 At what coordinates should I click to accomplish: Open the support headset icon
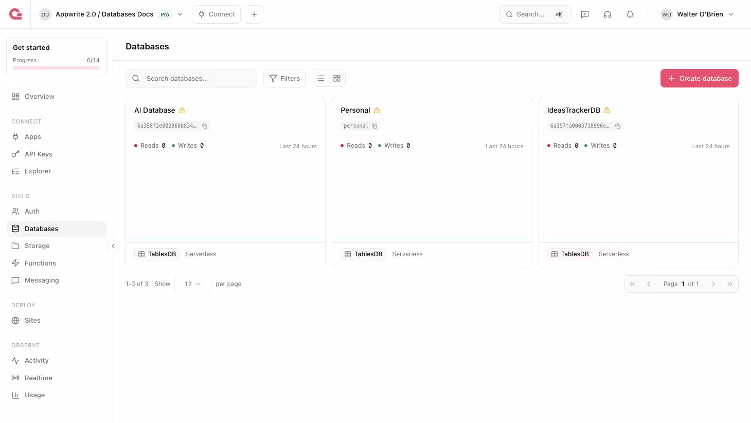607,14
